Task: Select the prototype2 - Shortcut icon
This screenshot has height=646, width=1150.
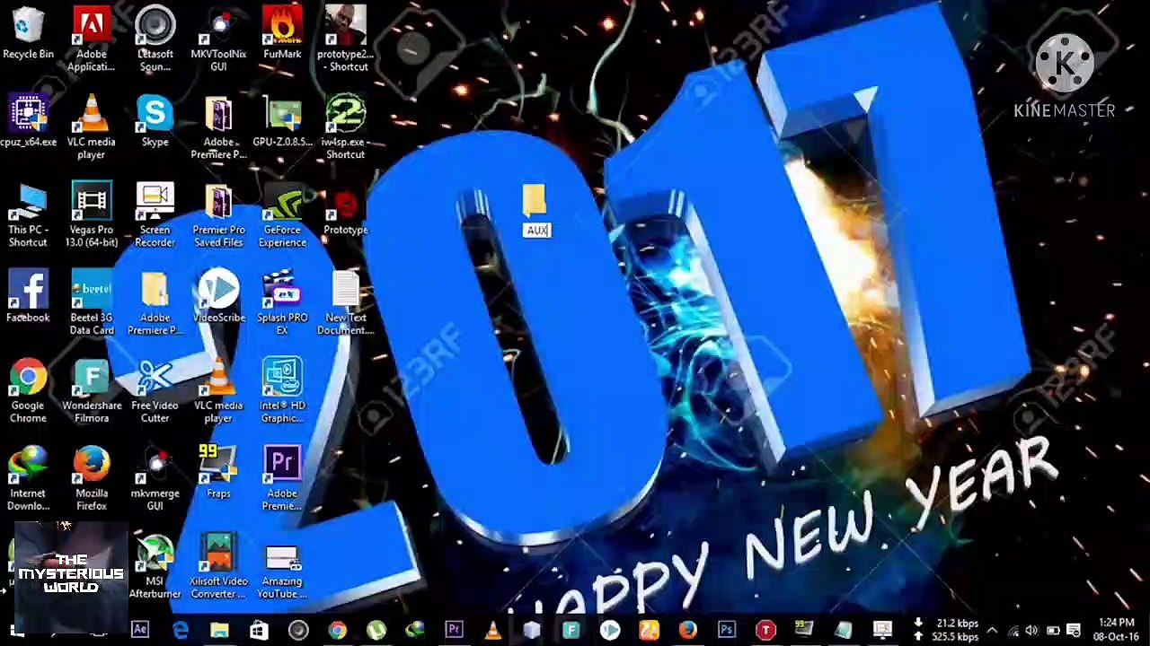Action: (346, 39)
